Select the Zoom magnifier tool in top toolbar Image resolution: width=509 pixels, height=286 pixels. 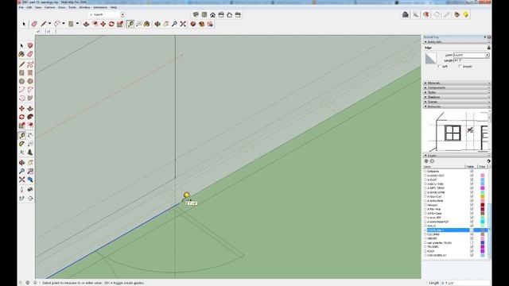[174, 24]
